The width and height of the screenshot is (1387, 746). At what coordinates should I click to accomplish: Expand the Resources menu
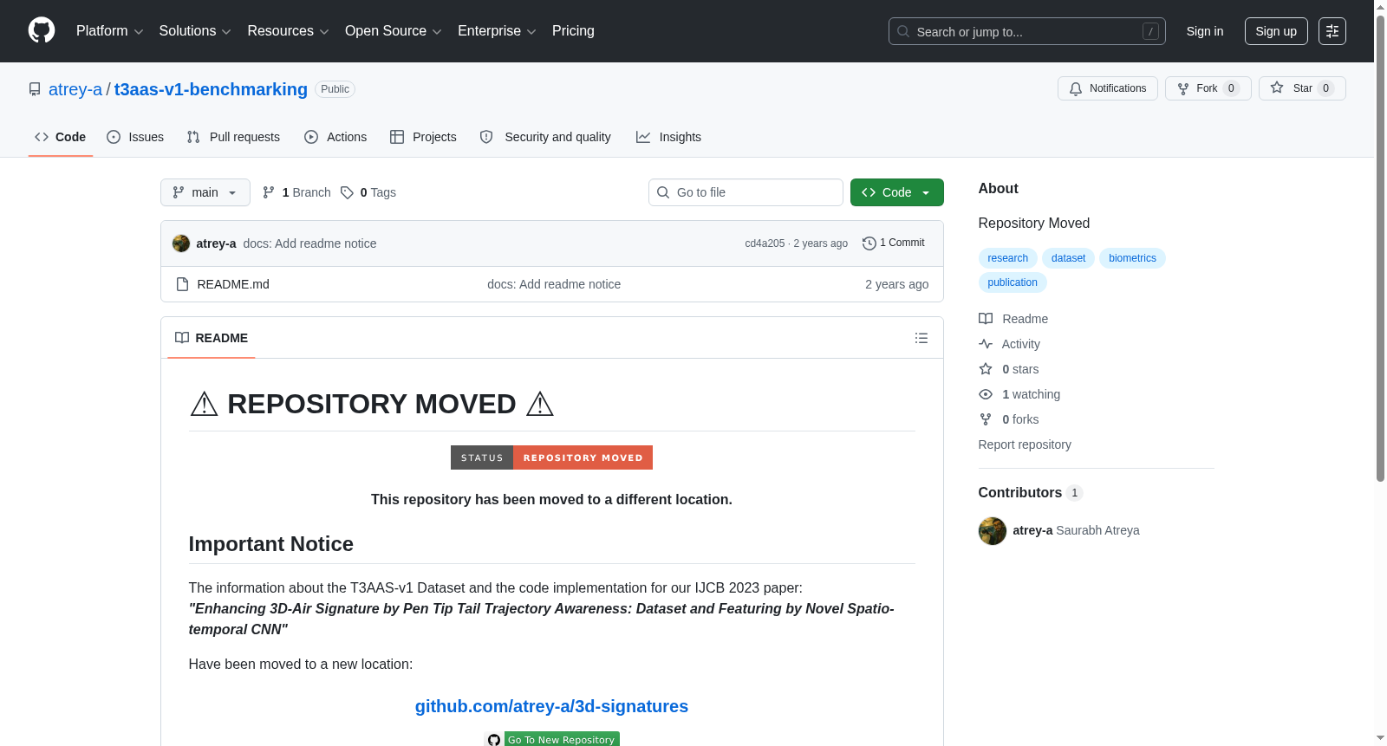point(288,31)
